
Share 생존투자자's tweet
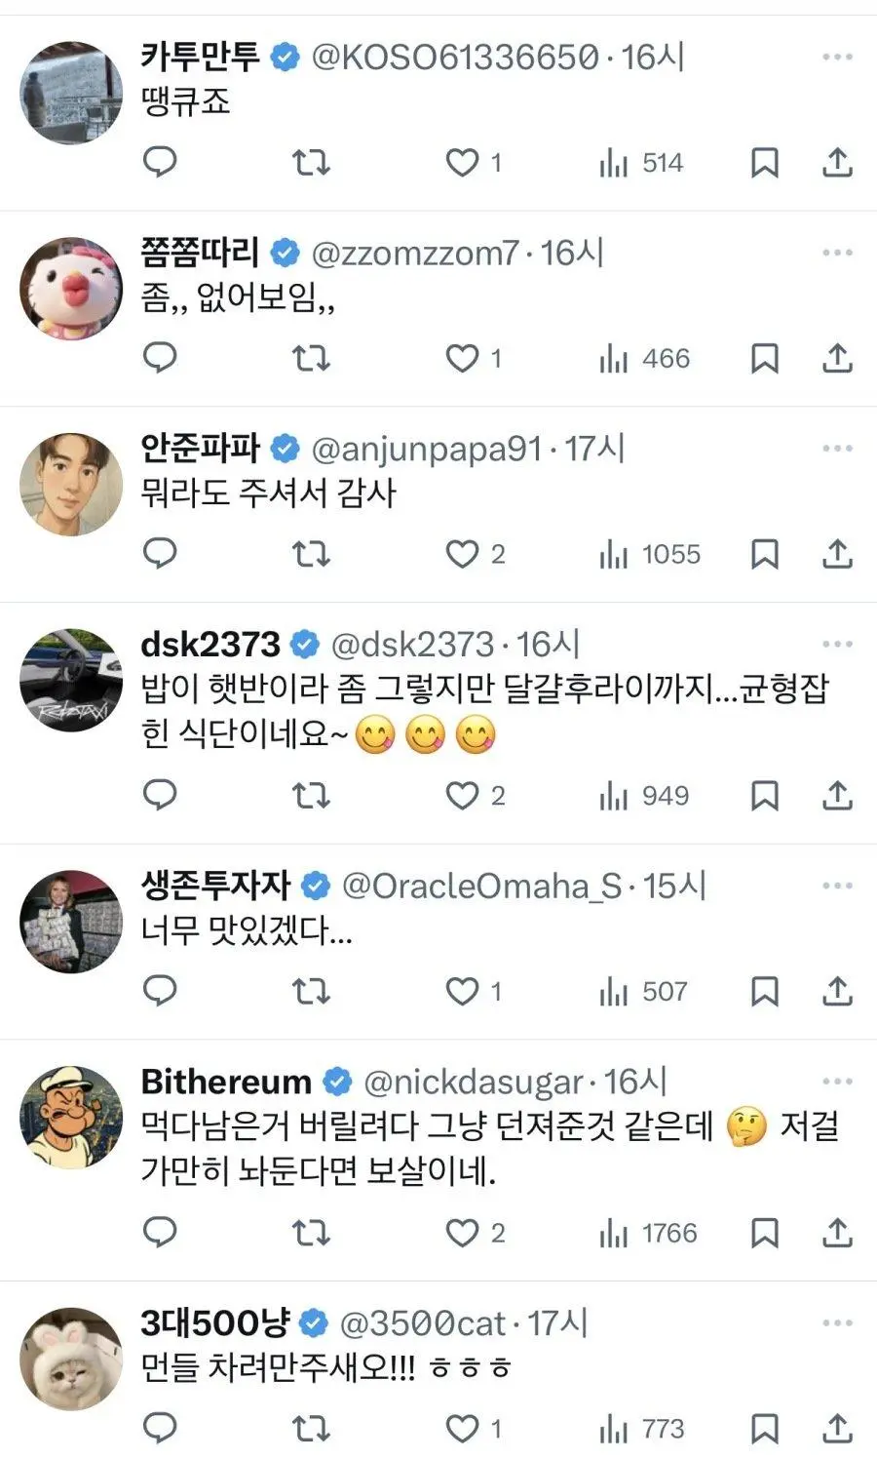click(x=837, y=991)
